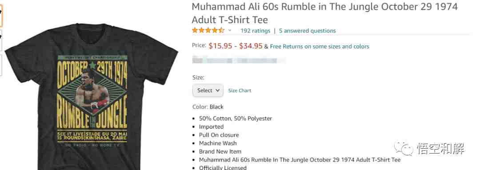Click the main Rumble in the Jungle shirt image
This screenshot has height=170, width=480.
pyautogui.click(x=92, y=97)
